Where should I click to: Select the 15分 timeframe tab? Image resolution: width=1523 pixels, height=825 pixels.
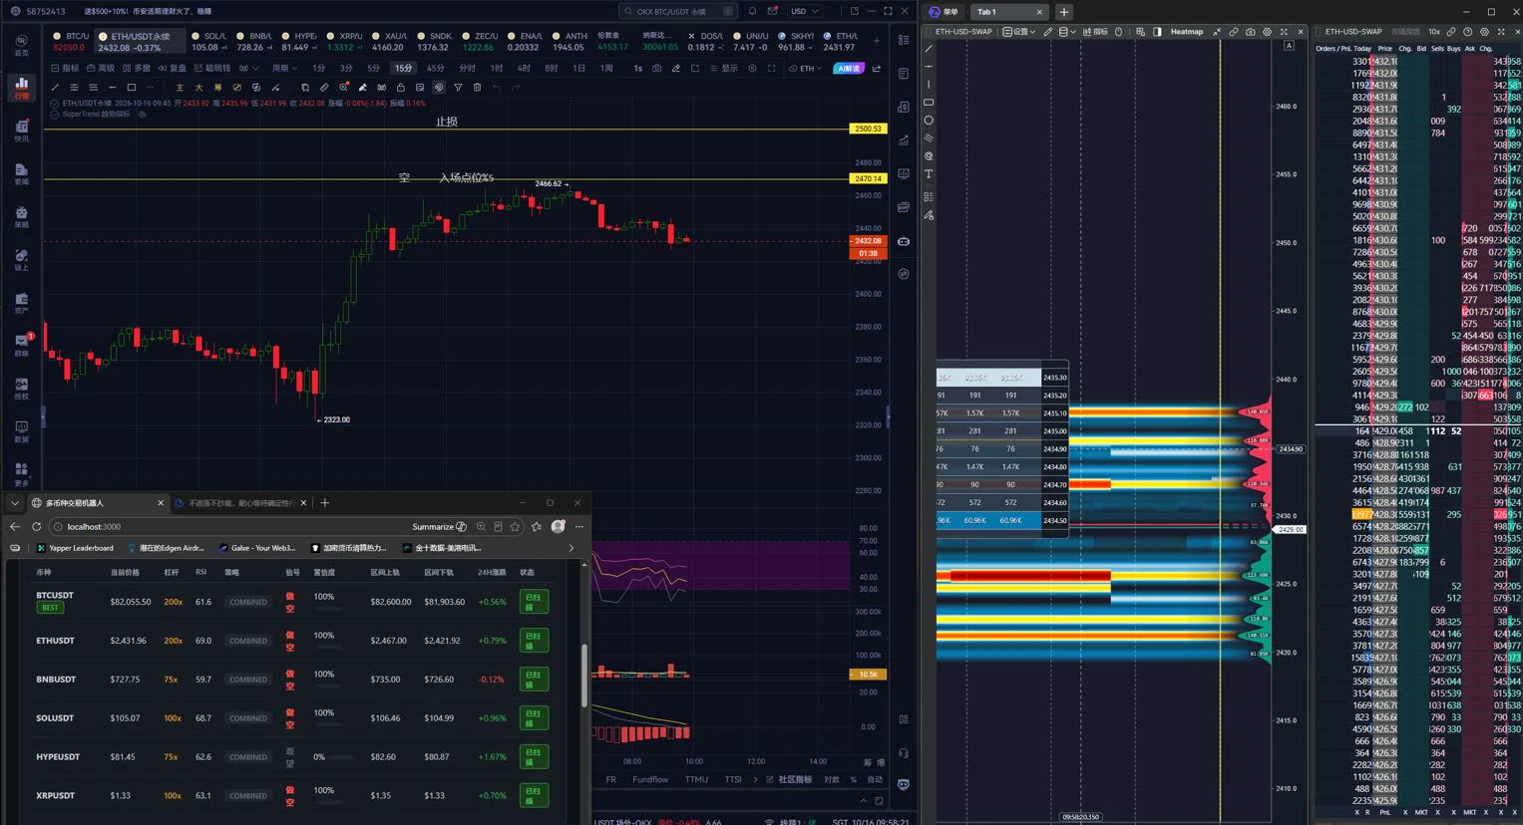403,69
